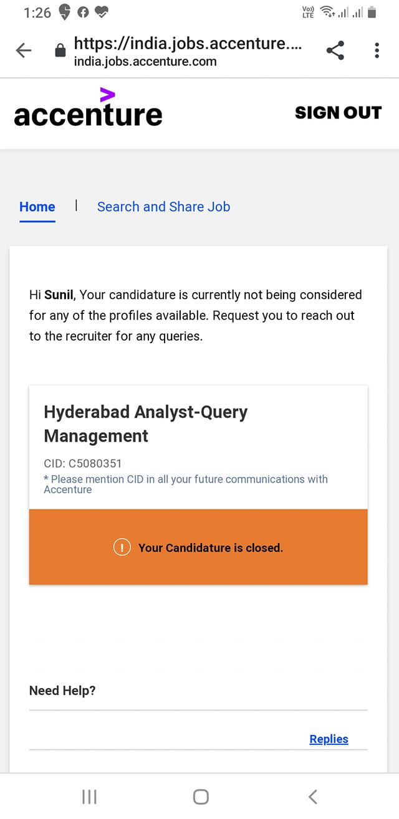
Task: Tap the Facebook notification icon in status bar
Action: pyautogui.click(x=83, y=12)
